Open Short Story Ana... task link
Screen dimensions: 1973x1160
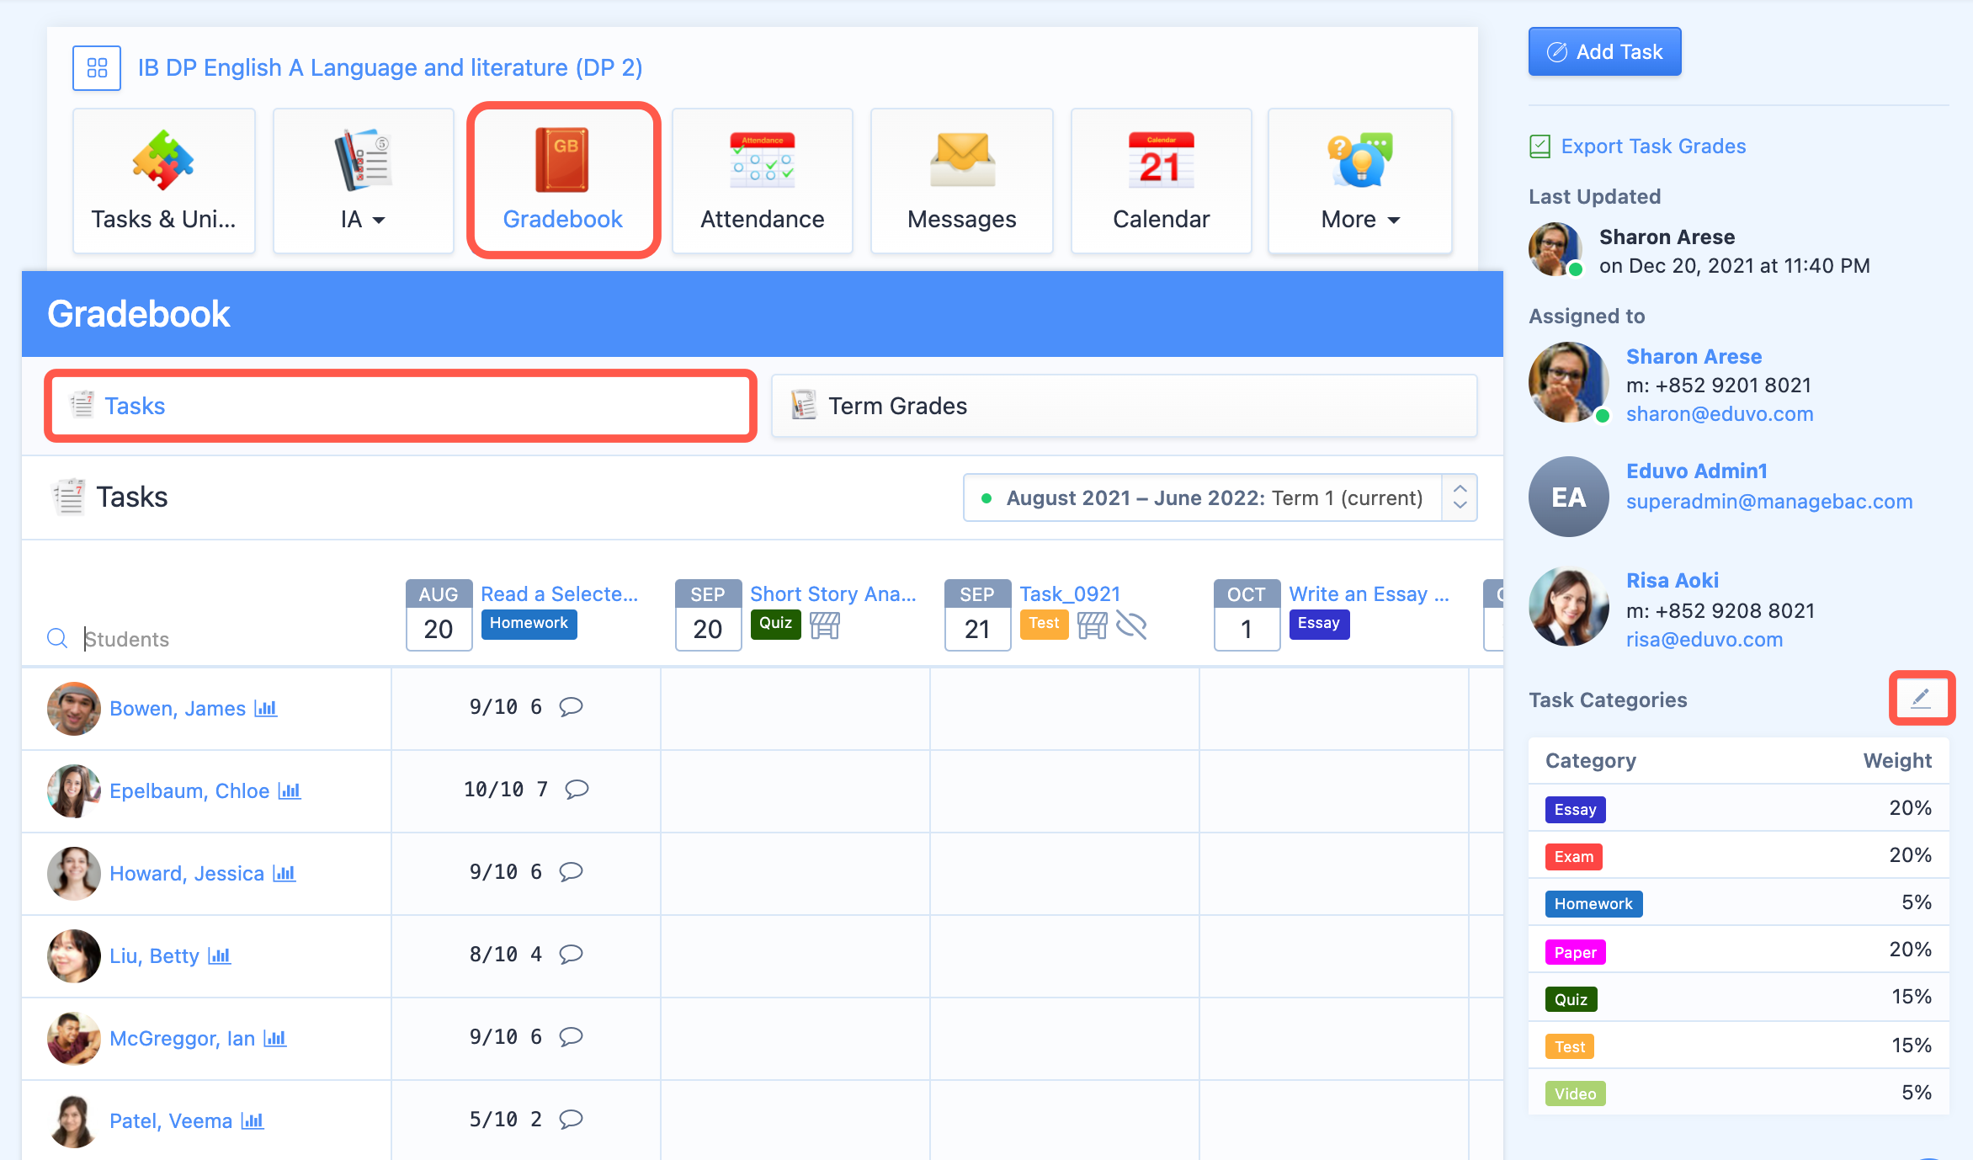pos(832,593)
